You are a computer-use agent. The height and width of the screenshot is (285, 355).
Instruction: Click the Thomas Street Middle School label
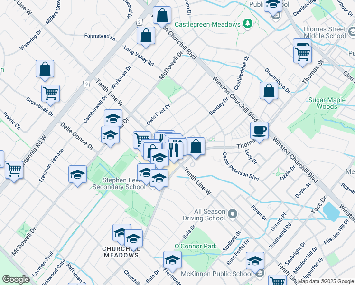click(x=325, y=32)
